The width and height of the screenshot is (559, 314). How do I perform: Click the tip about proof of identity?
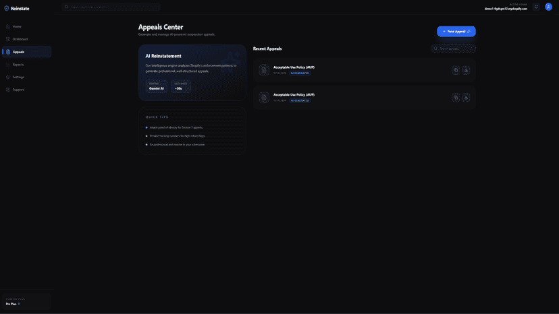(176, 127)
